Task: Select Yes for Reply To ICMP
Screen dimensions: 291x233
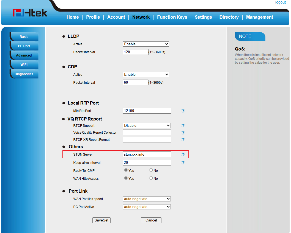Action: [x=126, y=170]
